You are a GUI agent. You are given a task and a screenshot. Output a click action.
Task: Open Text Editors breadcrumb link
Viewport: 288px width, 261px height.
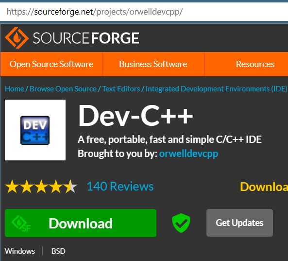[121, 89]
